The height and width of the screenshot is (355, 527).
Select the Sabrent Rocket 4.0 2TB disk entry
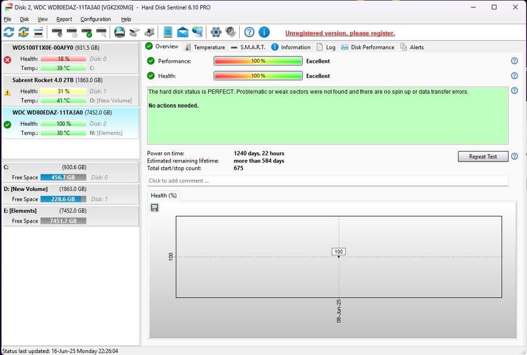point(71,90)
